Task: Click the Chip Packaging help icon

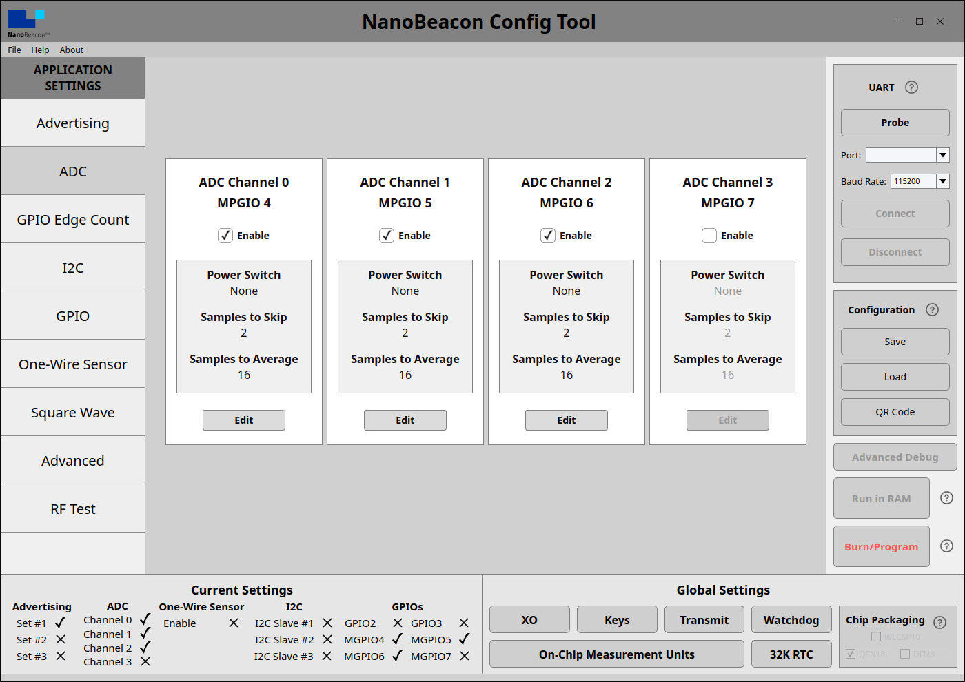Action: click(939, 622)
